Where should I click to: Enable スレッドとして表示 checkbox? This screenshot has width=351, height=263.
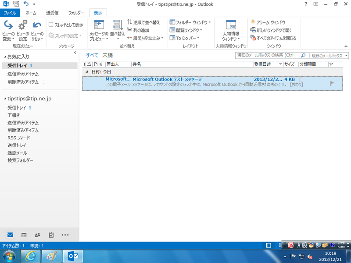(x=51, y=25)
